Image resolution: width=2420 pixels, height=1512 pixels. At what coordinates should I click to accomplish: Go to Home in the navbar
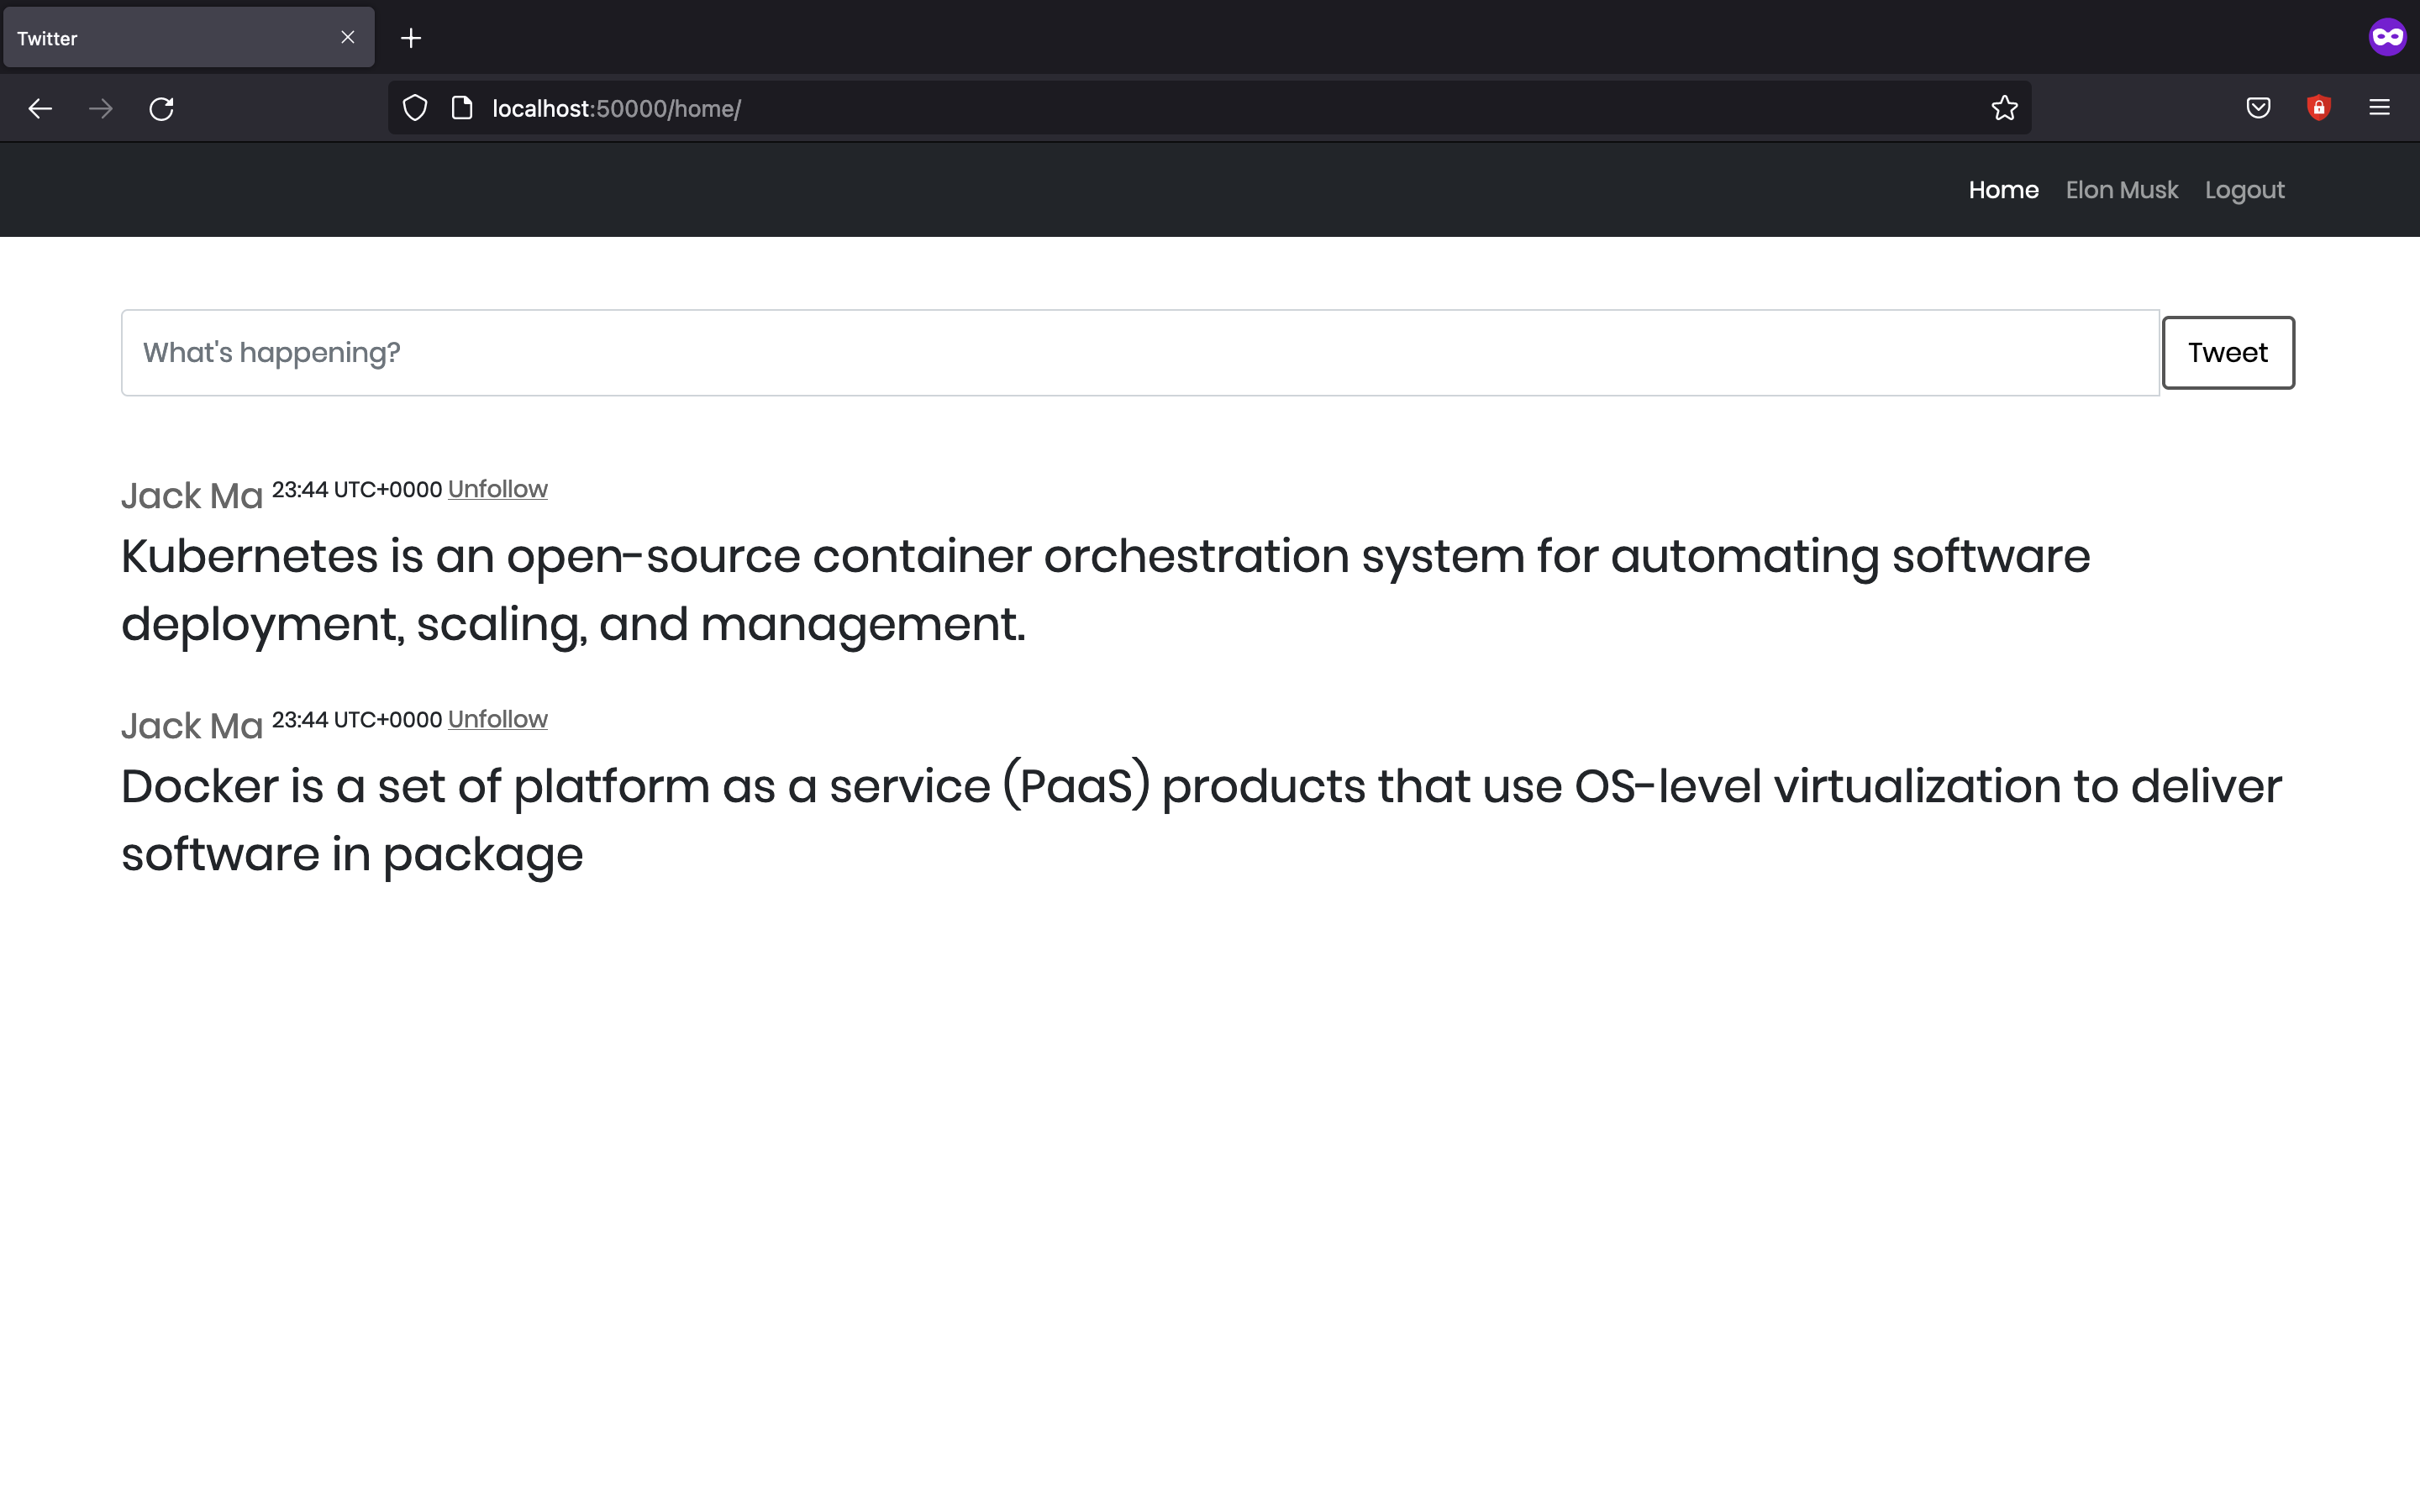[x=2003, y=190]
